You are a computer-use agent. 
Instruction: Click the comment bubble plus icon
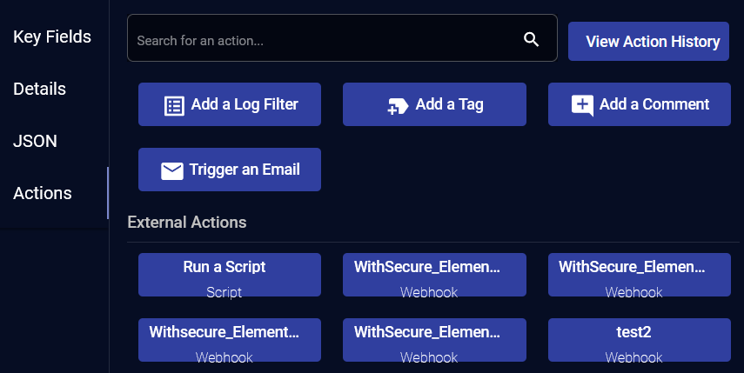click(582, 106)
